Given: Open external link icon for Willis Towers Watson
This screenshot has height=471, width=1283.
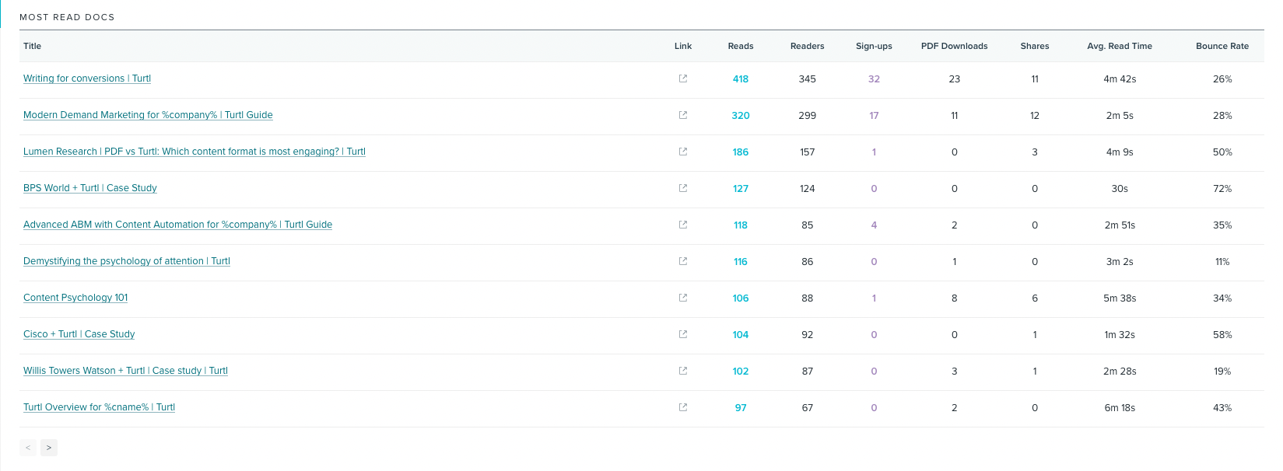Looking at the screenshot, I should click(683, 371).
